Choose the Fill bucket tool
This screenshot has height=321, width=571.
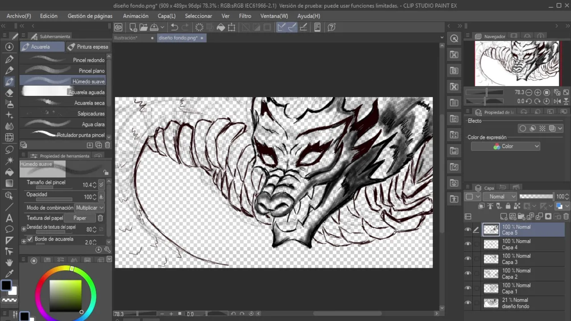(x=9, y=172)
